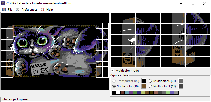Viewport: 211px width, 102px height.
Task: Pick light green from the palette strip
Action: [168, 93]
